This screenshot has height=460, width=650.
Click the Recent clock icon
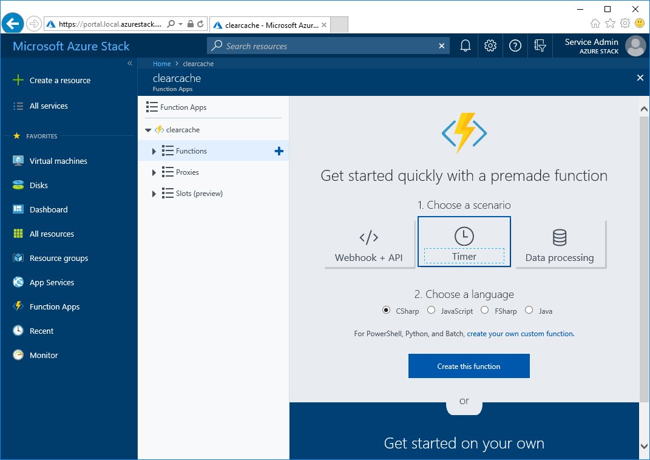[x=18, y=331]
